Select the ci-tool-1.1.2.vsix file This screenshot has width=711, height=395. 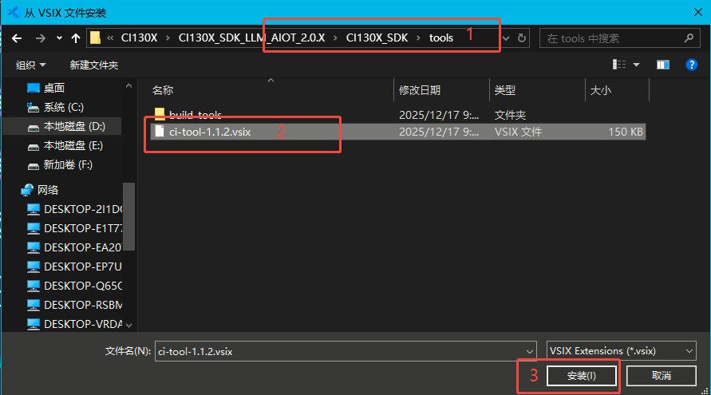210,132
